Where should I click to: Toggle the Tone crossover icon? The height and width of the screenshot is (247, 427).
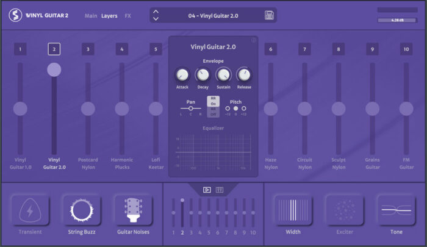(396, 210)
